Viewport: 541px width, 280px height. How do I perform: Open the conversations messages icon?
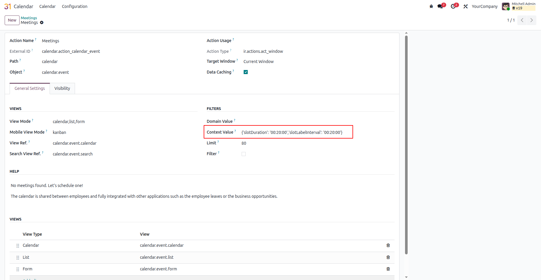pos(440,6)
